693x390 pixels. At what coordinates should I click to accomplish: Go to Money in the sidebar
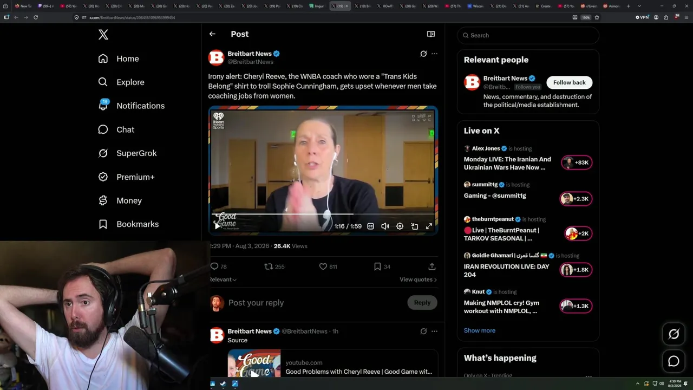coord(120,200)
